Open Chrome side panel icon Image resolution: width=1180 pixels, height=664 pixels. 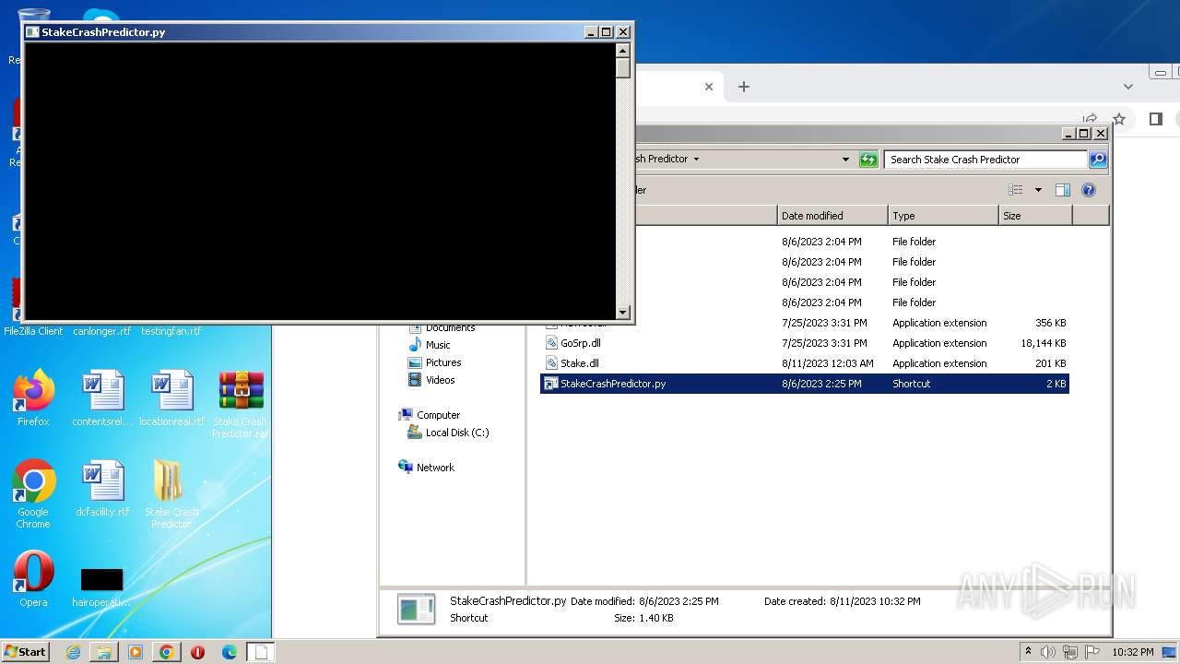[x=1155, y=119]
